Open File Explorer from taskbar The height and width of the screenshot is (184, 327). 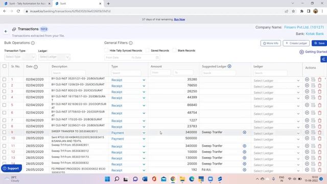(182, 179)
